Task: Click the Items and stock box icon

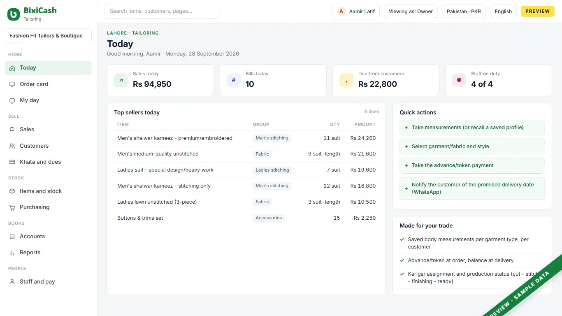Action: coord(12,191)
